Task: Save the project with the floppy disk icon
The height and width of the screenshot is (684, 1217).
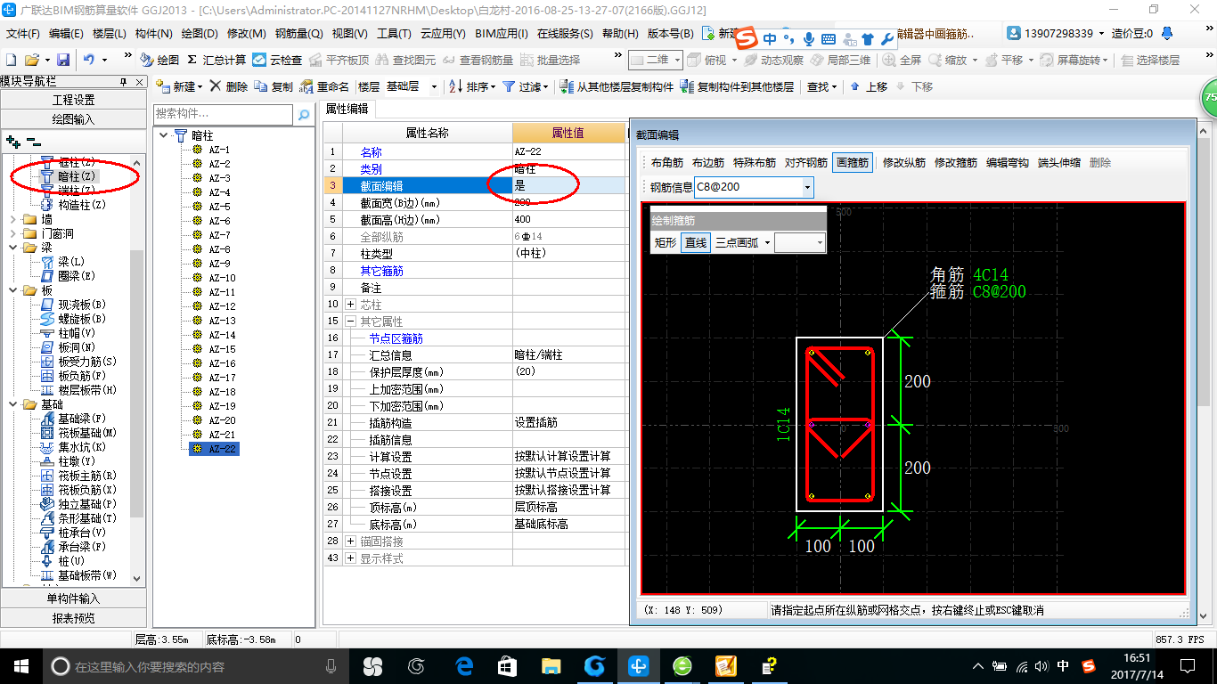Action: point(63,60)
